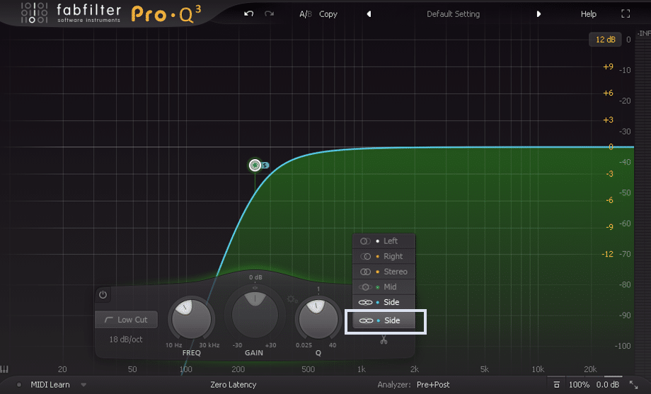
Task: Click the small icon above the Gain knob
Action: coord(255,288)
